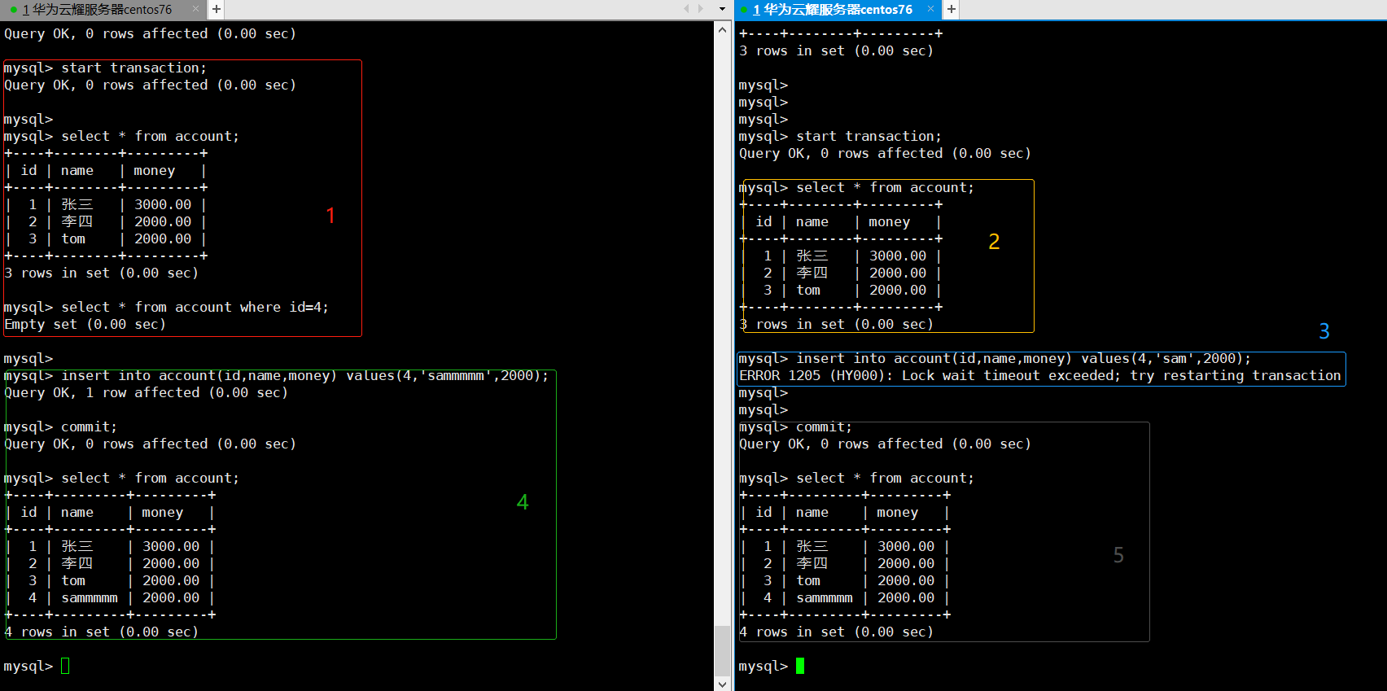Click the tab scroll-right arrow
Screen dimensions: 1387x691
[x=702, y=9]
